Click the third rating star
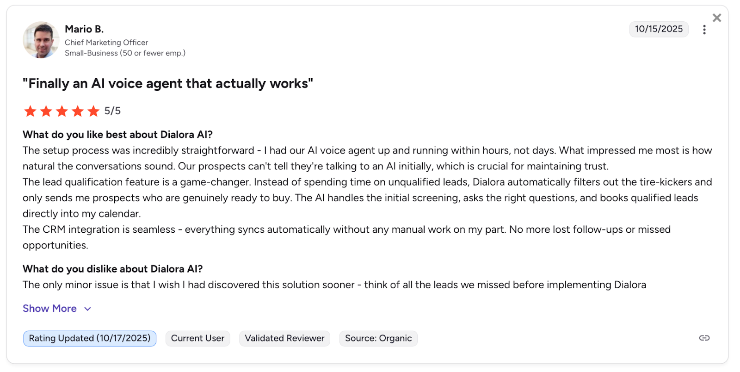This screenshot has height=372, width=740. coord(62,111)
